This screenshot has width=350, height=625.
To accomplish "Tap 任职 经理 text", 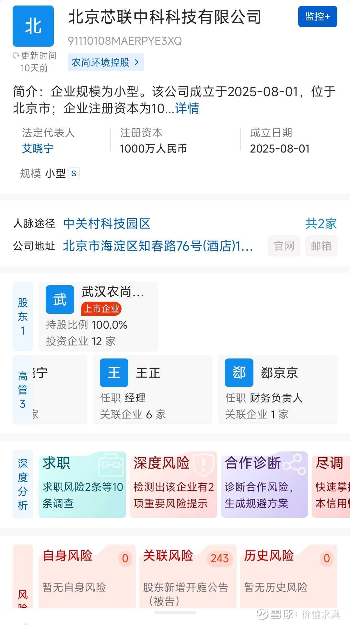I will pyautogui.click(x=123, y=398).
